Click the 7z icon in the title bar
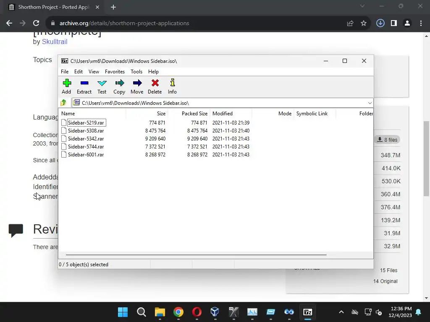 64,61
